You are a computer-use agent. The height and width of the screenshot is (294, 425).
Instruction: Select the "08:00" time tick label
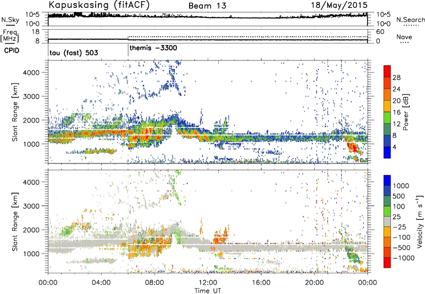pos(154,283)
